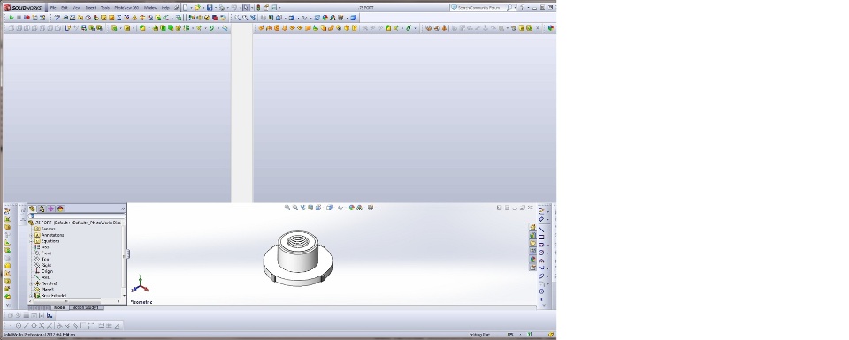
Task: Click the Zoom to Fit magnifier in top toolbar
Action: (x=237, y=18)
